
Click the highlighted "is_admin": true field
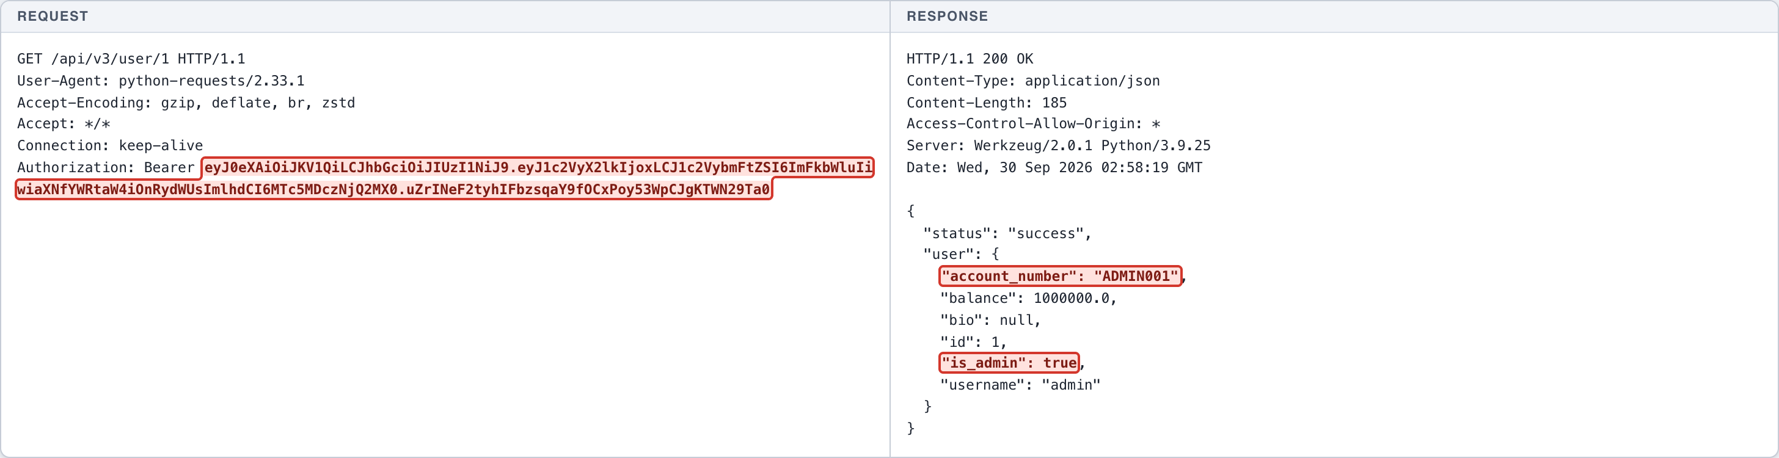pos(1010,363)
